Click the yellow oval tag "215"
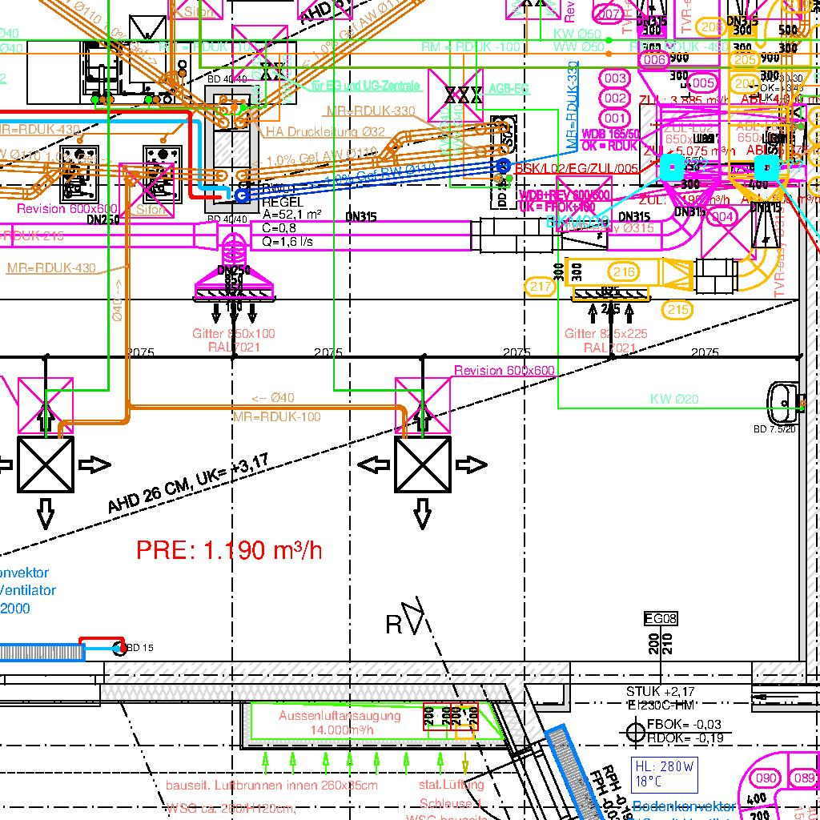Image resolution: width=820 pixels, height=820 pixels. (677, 310)
